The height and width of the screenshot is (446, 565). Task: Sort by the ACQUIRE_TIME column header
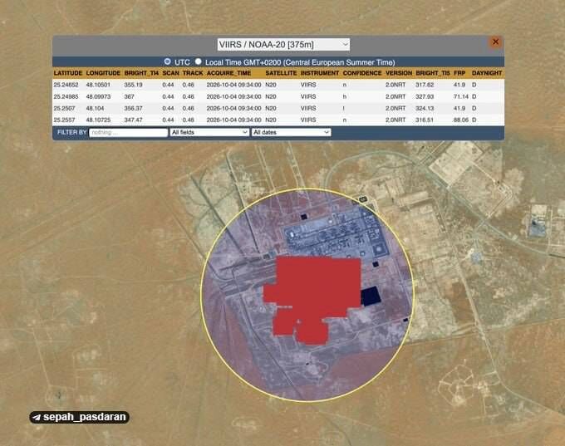pyautogui.click(x=228, y=73)
